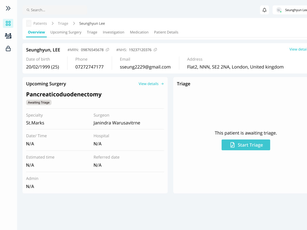The height and width of the screenshot is (230, 307).
Task: Click Seunghyun Lee breadcrumb item
Action: [x=92, y=24]
